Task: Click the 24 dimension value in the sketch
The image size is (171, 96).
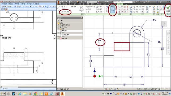Action: [x=91, y=61]
